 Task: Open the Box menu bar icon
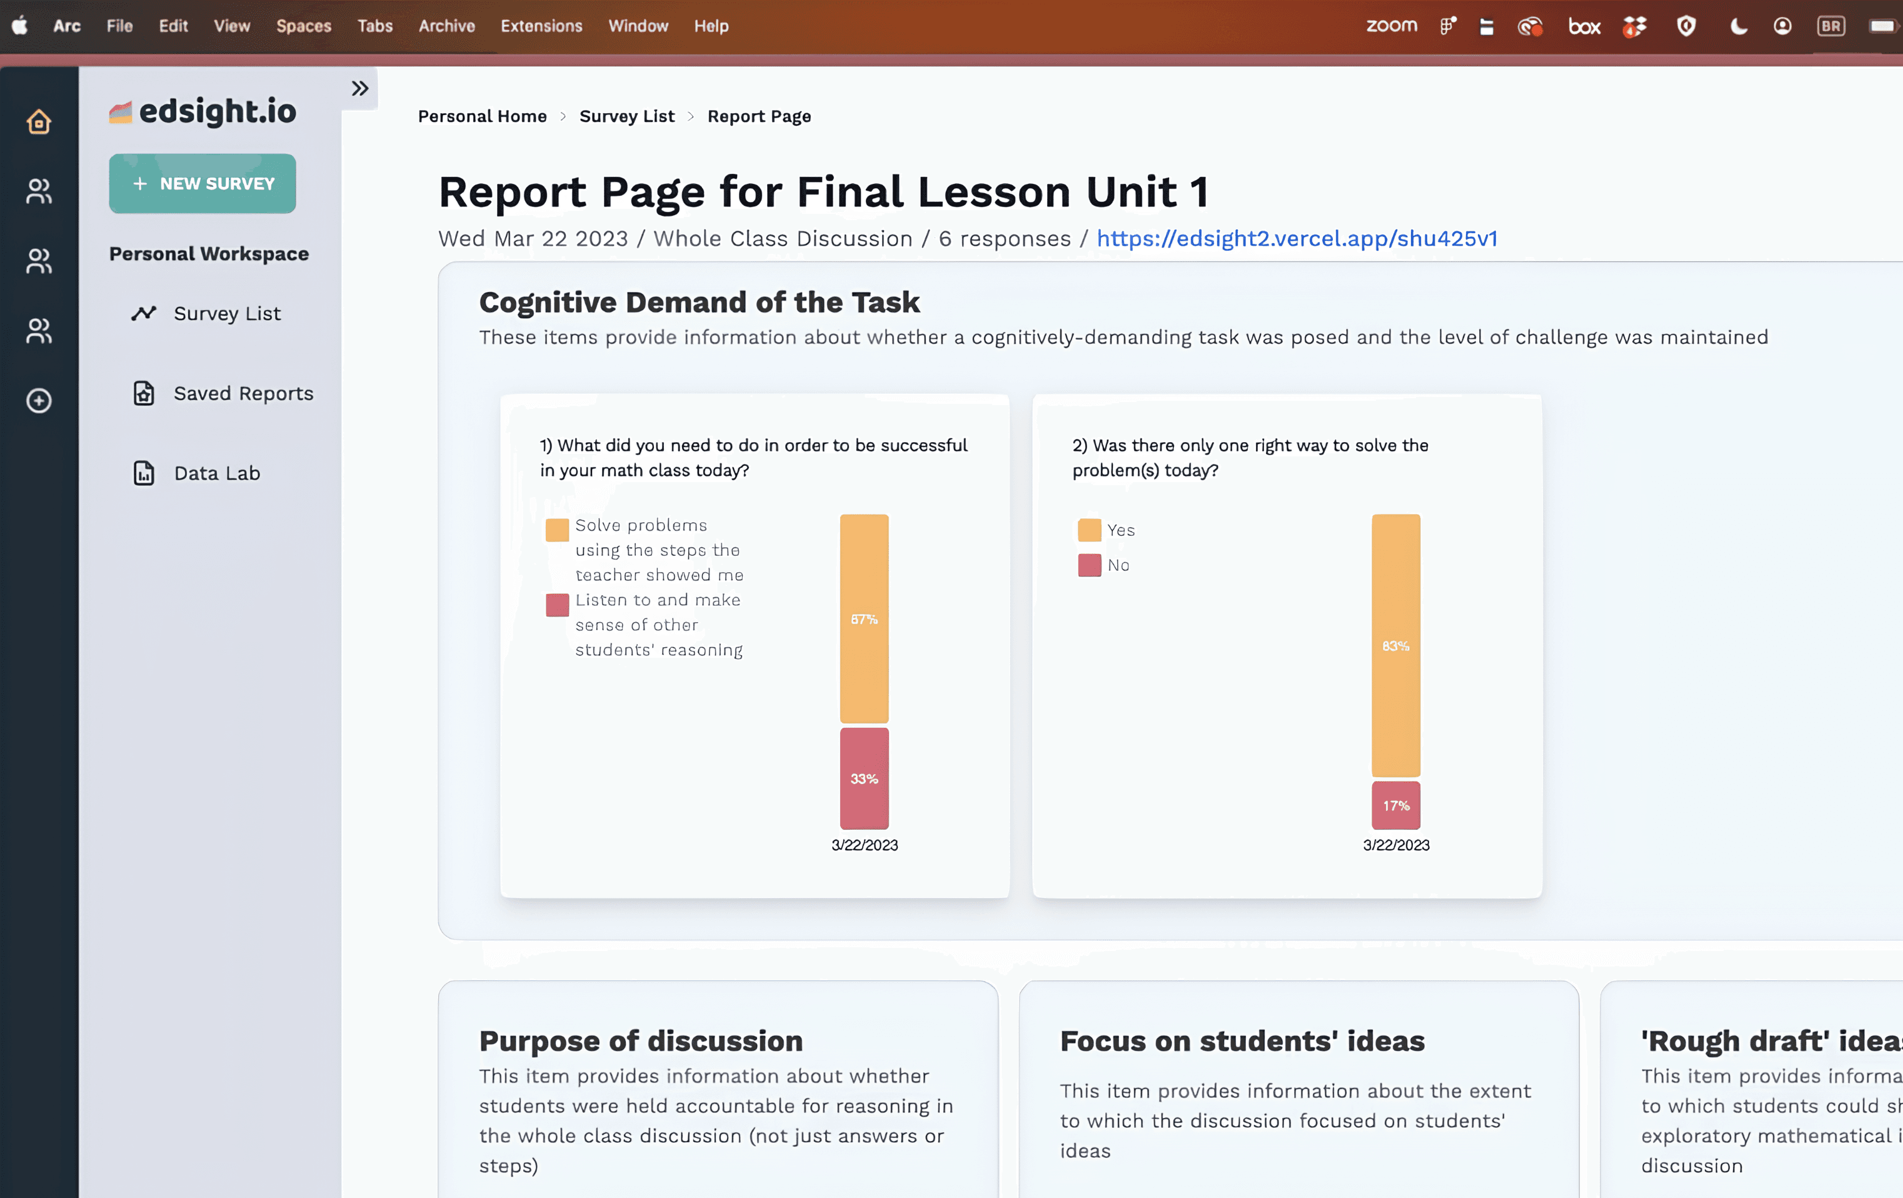coord(1584,27)
